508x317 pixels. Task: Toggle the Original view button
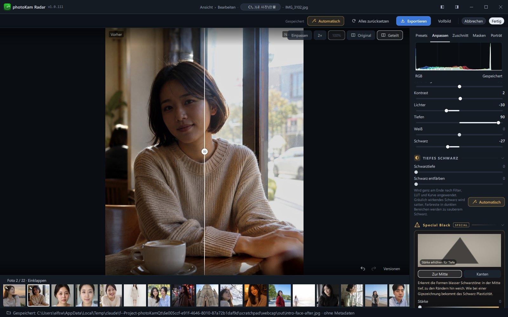[x=361, y=35]
